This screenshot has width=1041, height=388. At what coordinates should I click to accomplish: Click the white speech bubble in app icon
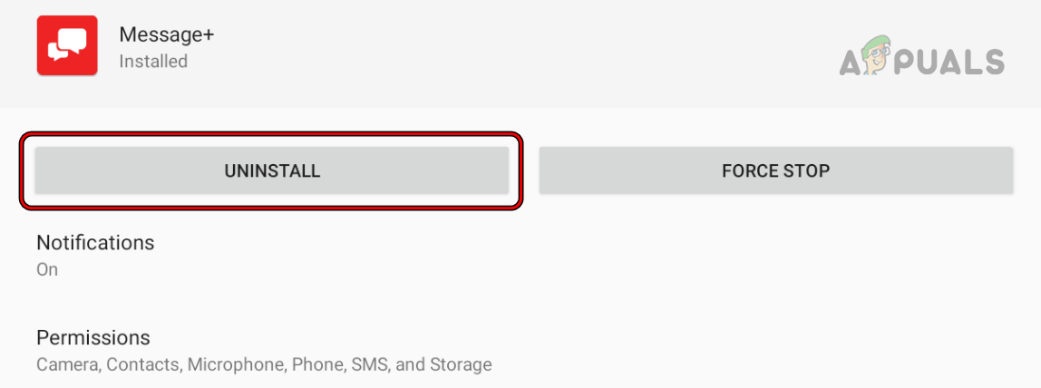tap(70, 42)
